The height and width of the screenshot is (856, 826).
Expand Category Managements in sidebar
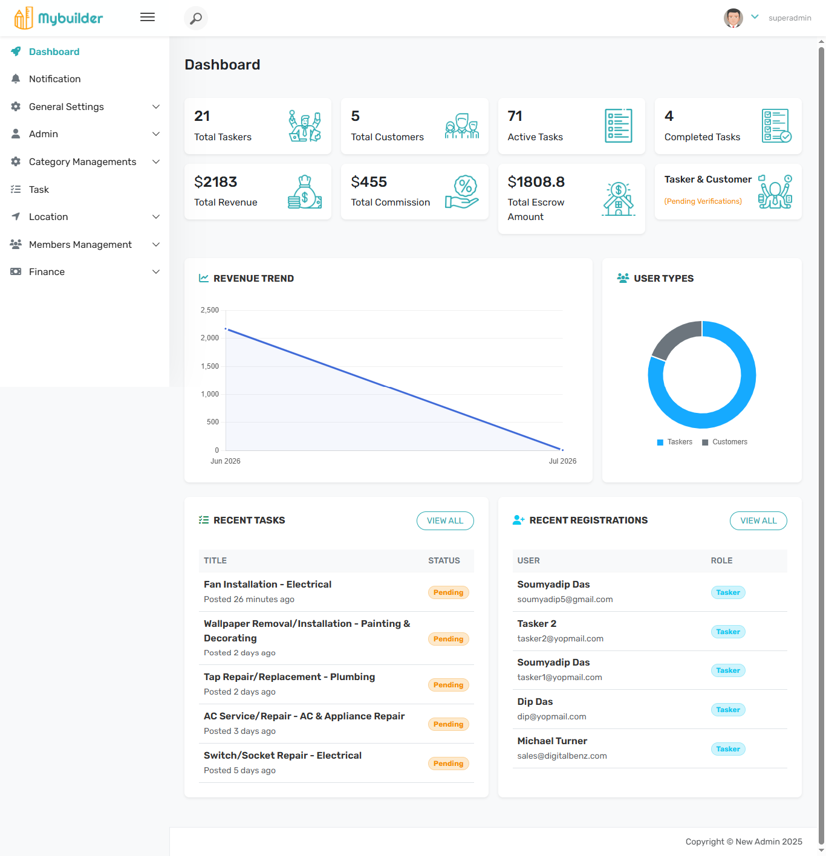point(85,161)
